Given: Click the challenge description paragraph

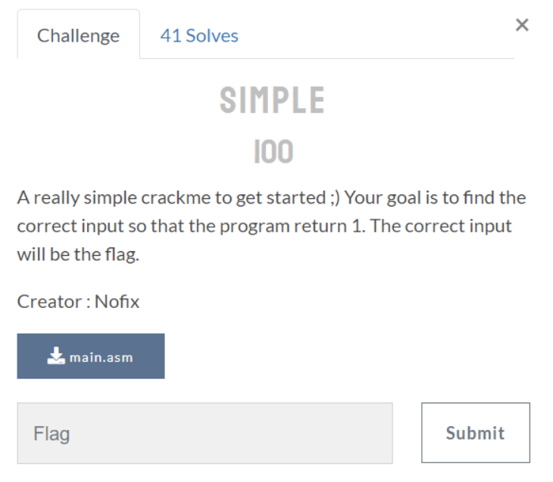Looking at the screenshot, I should 271,225.
